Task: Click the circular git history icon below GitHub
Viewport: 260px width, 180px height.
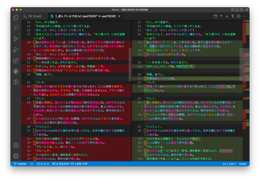Action: click(x=16, y=82)
